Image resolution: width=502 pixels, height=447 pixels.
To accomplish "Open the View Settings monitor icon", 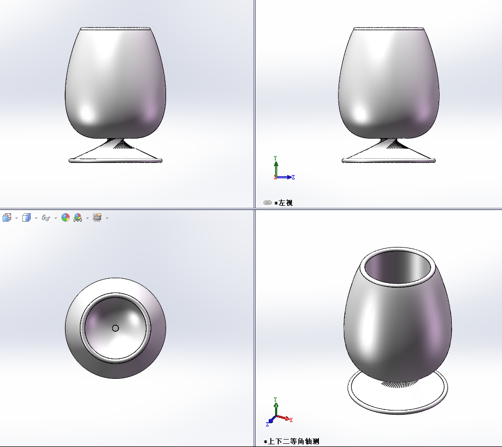I will (97, 218).
